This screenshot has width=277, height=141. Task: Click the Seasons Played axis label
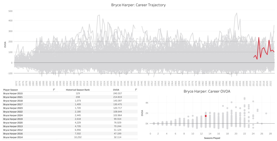212,138
